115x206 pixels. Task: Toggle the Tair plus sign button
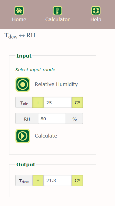click(x=38, y=102)
